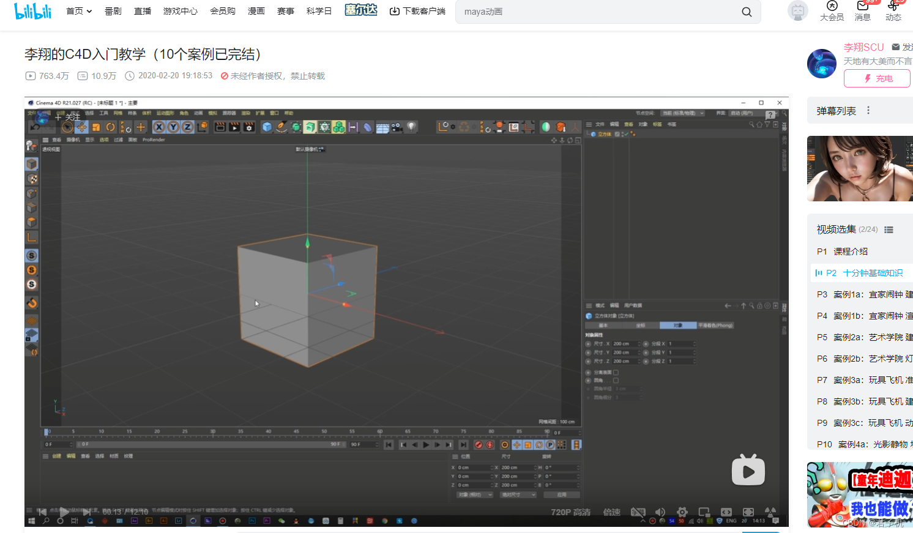Open the 漫画 nav item
The image size is (913, 533).
tap(256, 11)
